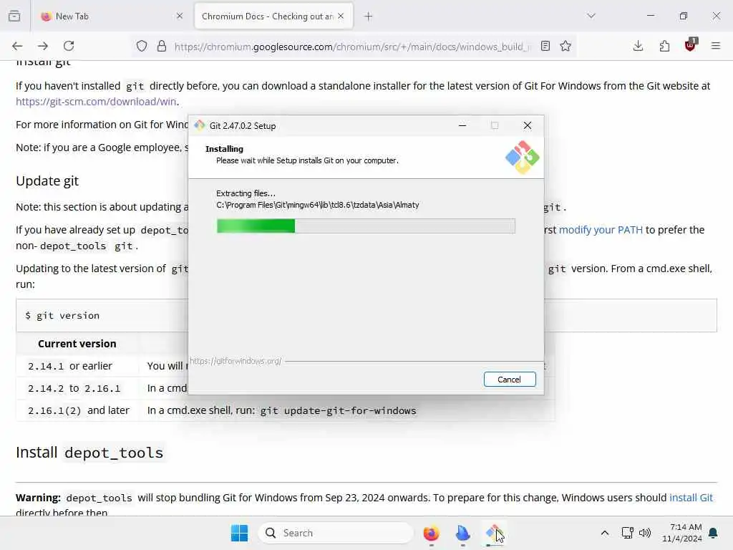Follow modify your PATH link

point(601,230)
